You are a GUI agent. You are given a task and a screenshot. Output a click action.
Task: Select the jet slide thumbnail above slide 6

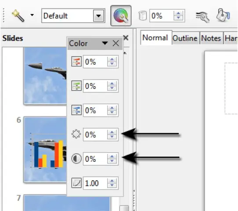[x=45, y=76]
